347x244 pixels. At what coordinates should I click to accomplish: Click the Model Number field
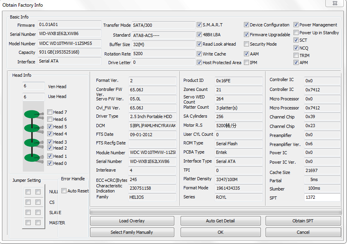(x=70, y=43)
